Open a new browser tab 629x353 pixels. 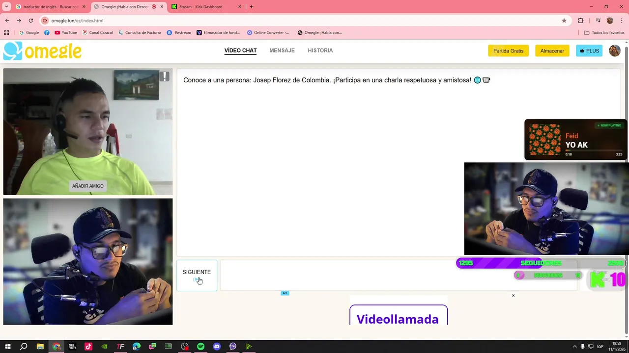[252, 7]
